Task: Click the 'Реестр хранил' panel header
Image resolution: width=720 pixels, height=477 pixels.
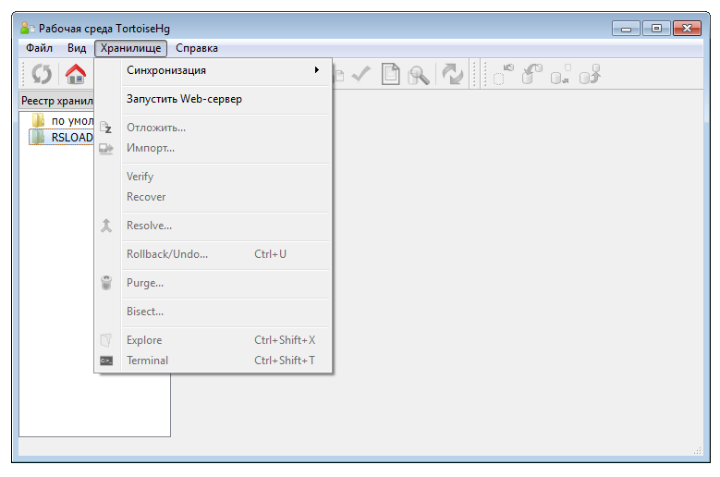Action: (x=56, y=101)
